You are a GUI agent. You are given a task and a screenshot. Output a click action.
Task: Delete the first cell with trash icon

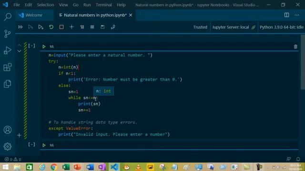295,47
